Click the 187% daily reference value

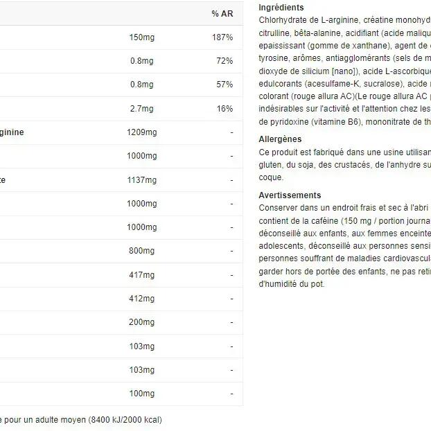point(222,37)
